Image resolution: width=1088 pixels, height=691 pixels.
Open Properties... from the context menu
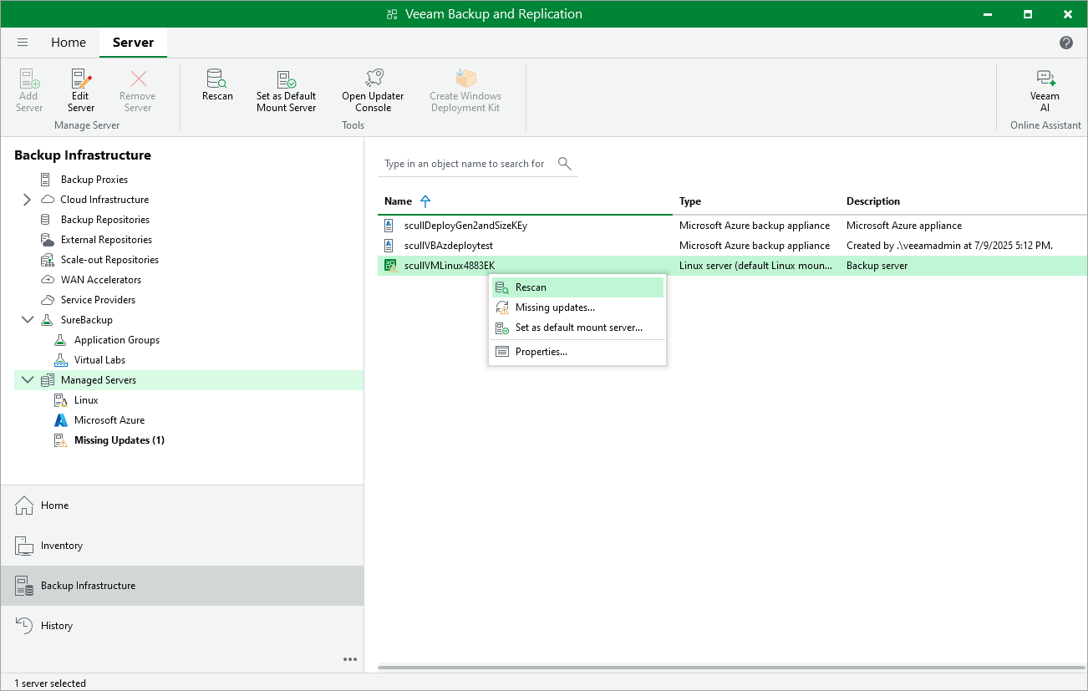coord(577,352)
